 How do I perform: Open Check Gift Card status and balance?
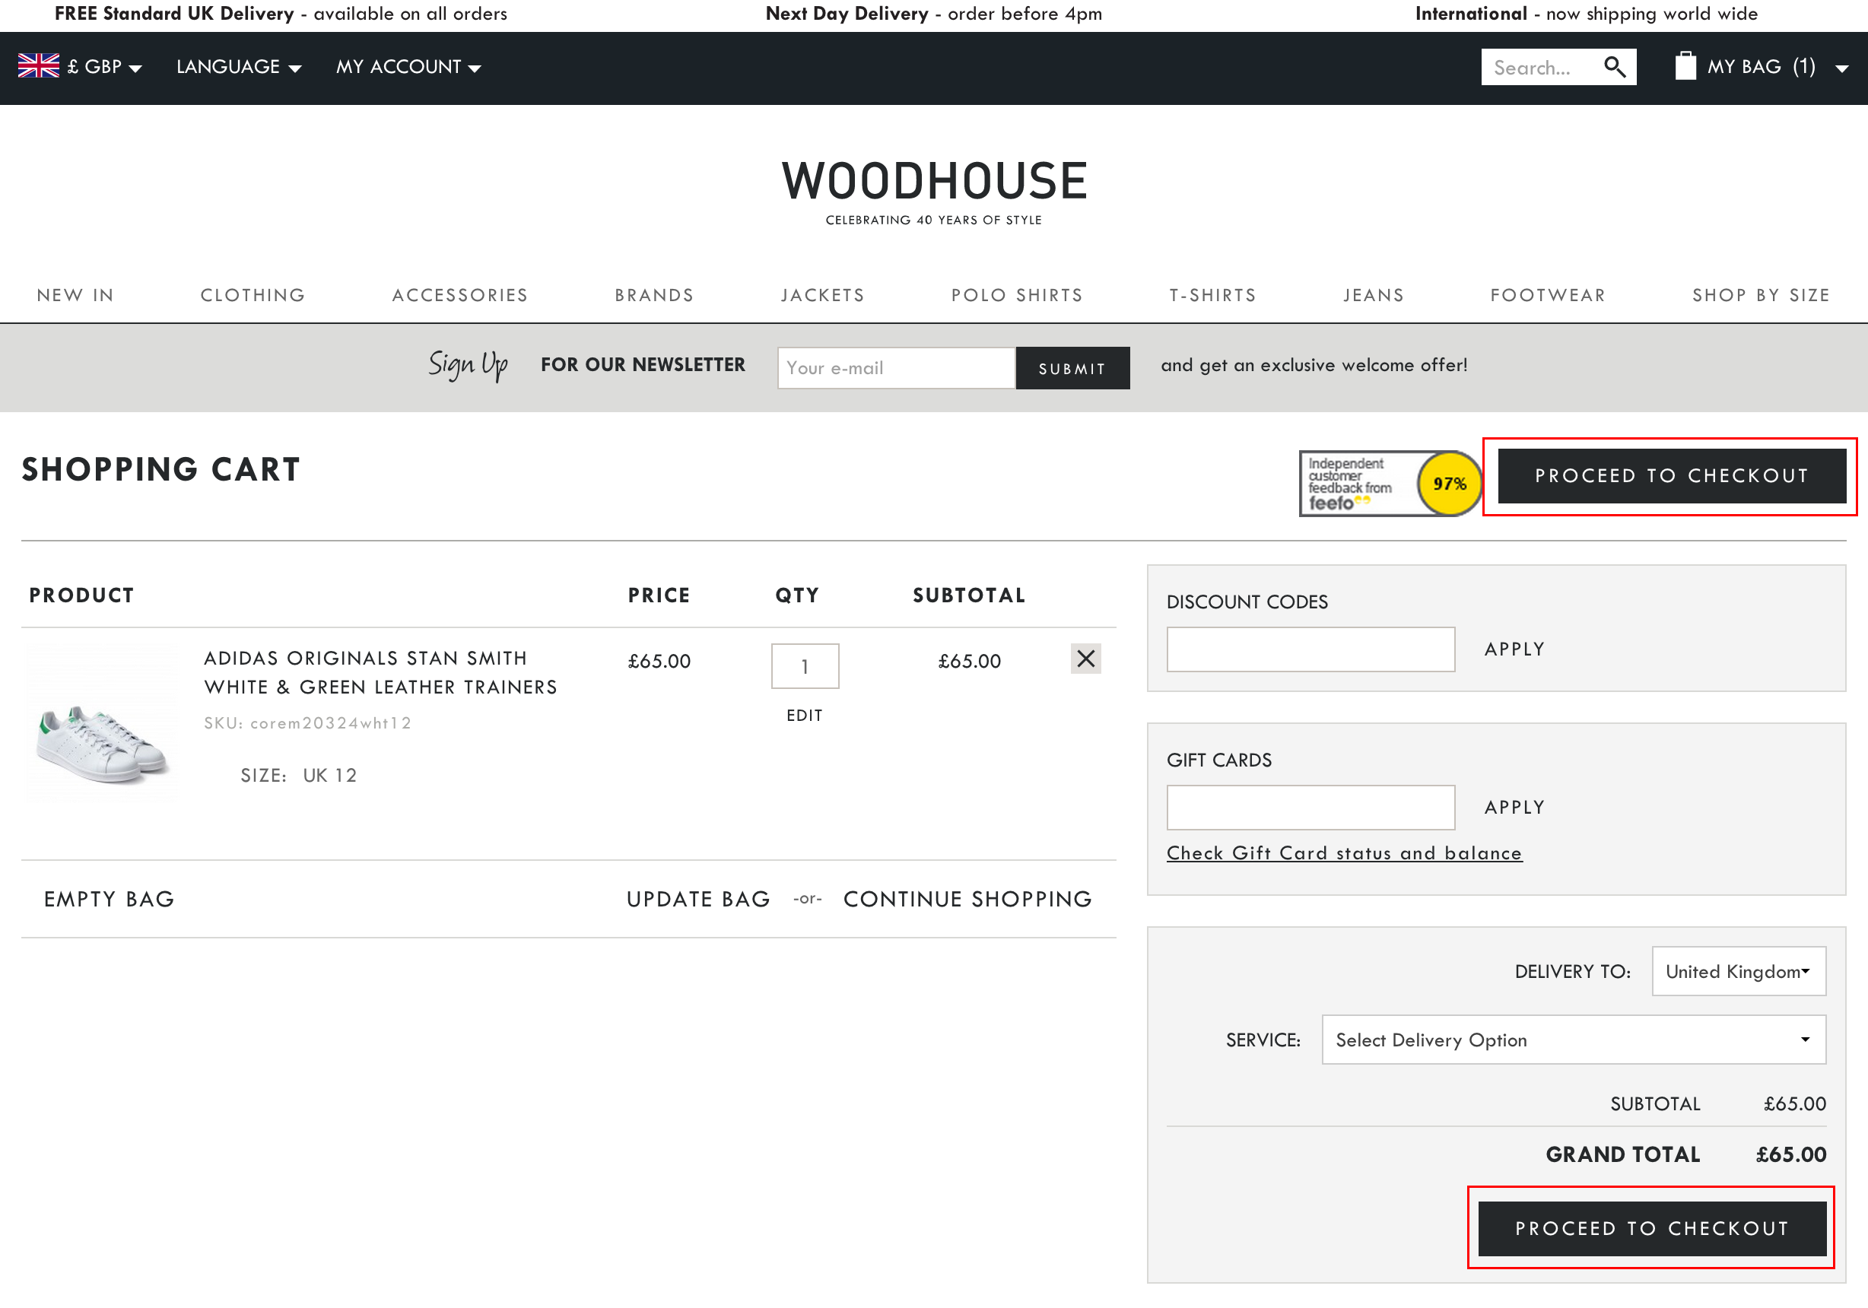[1344, 853]
